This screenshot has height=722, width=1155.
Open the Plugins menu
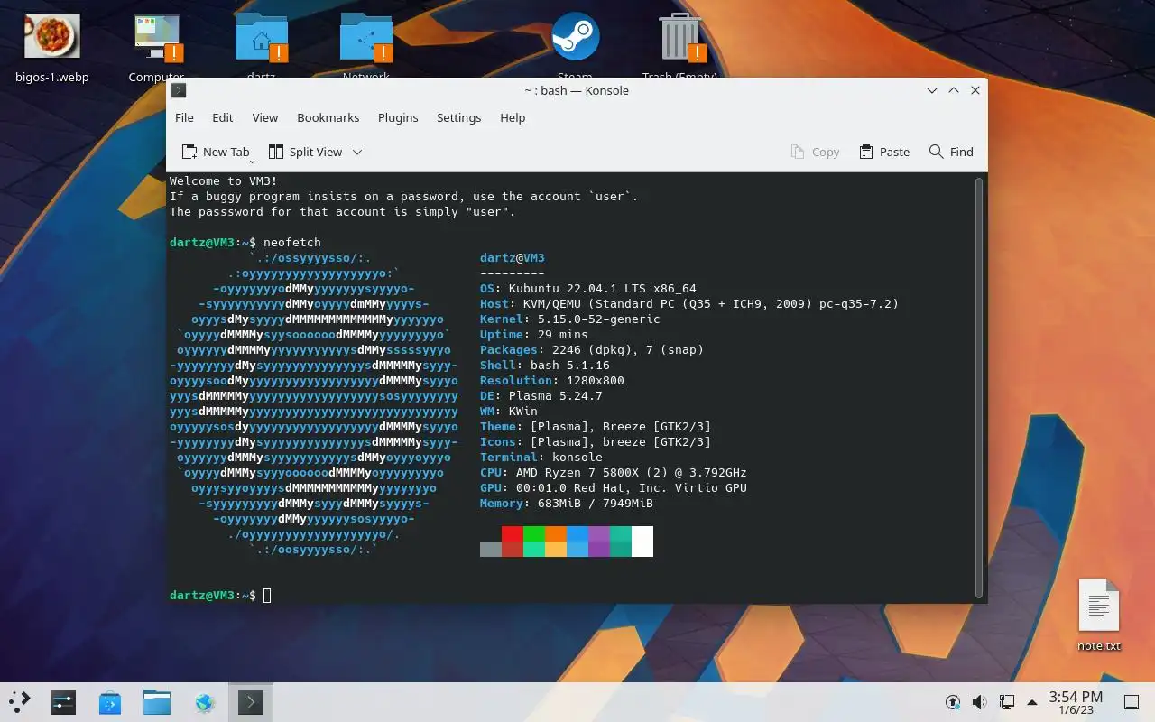[398, 117]
